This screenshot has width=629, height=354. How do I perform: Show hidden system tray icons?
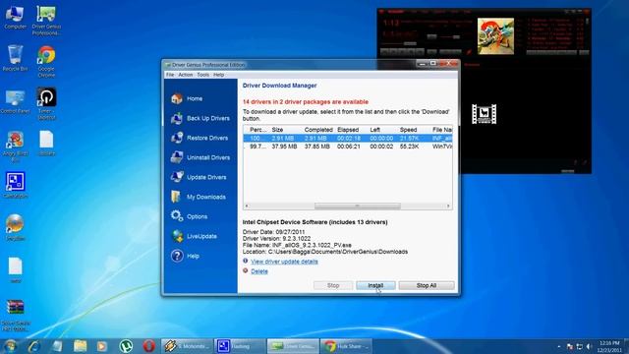coord(559,346)
